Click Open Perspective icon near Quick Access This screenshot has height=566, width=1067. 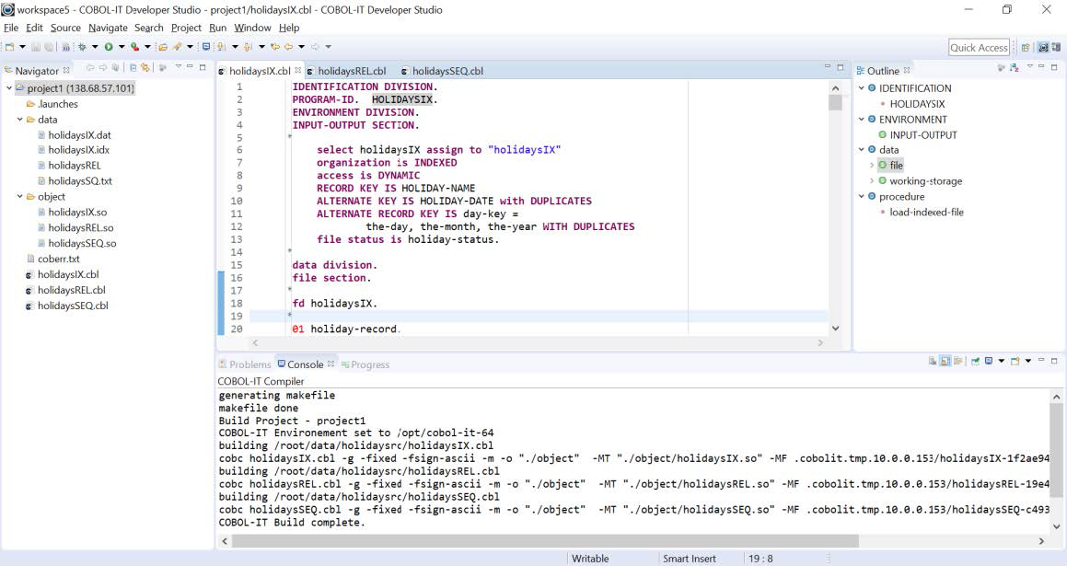click(x=1026, y=47)
